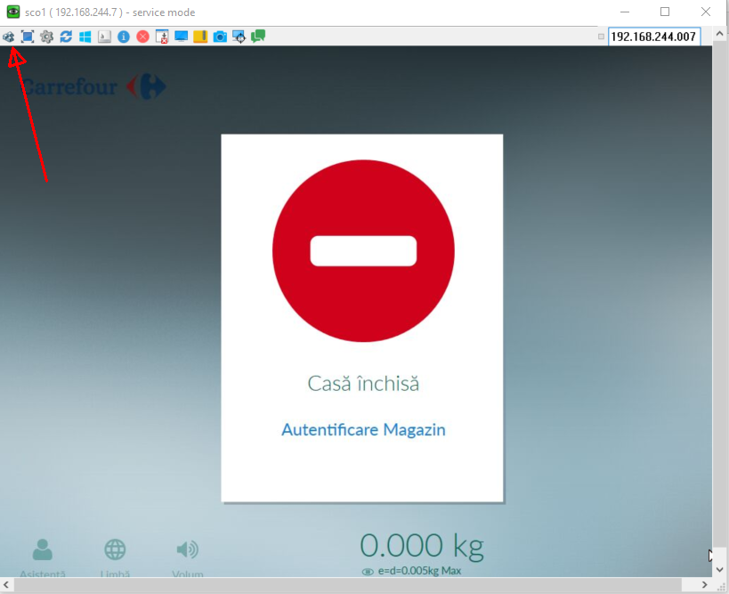
Task: Click the horizontal scrollbar left arrow
Action: coord(6,585)
